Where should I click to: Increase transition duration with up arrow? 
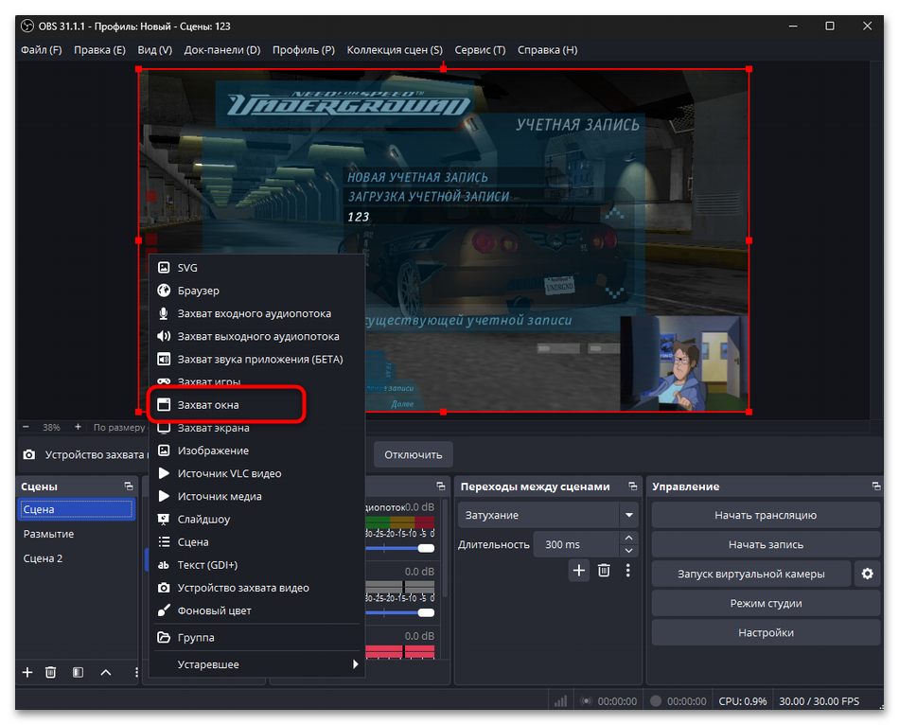pyautogui.click(x=628, y=539)
